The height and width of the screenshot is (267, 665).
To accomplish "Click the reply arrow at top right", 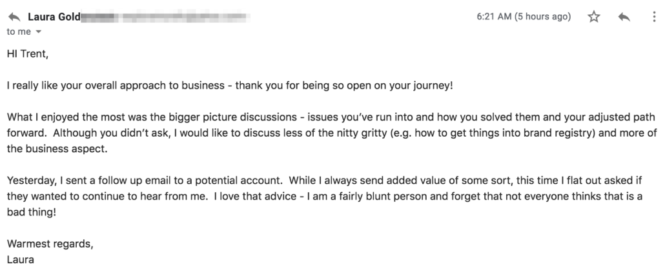I will [x=624, y=17].
